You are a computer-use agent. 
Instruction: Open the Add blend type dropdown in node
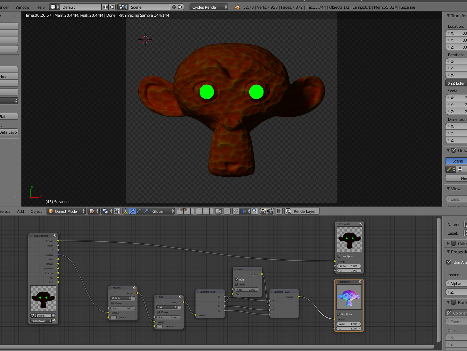167,307
